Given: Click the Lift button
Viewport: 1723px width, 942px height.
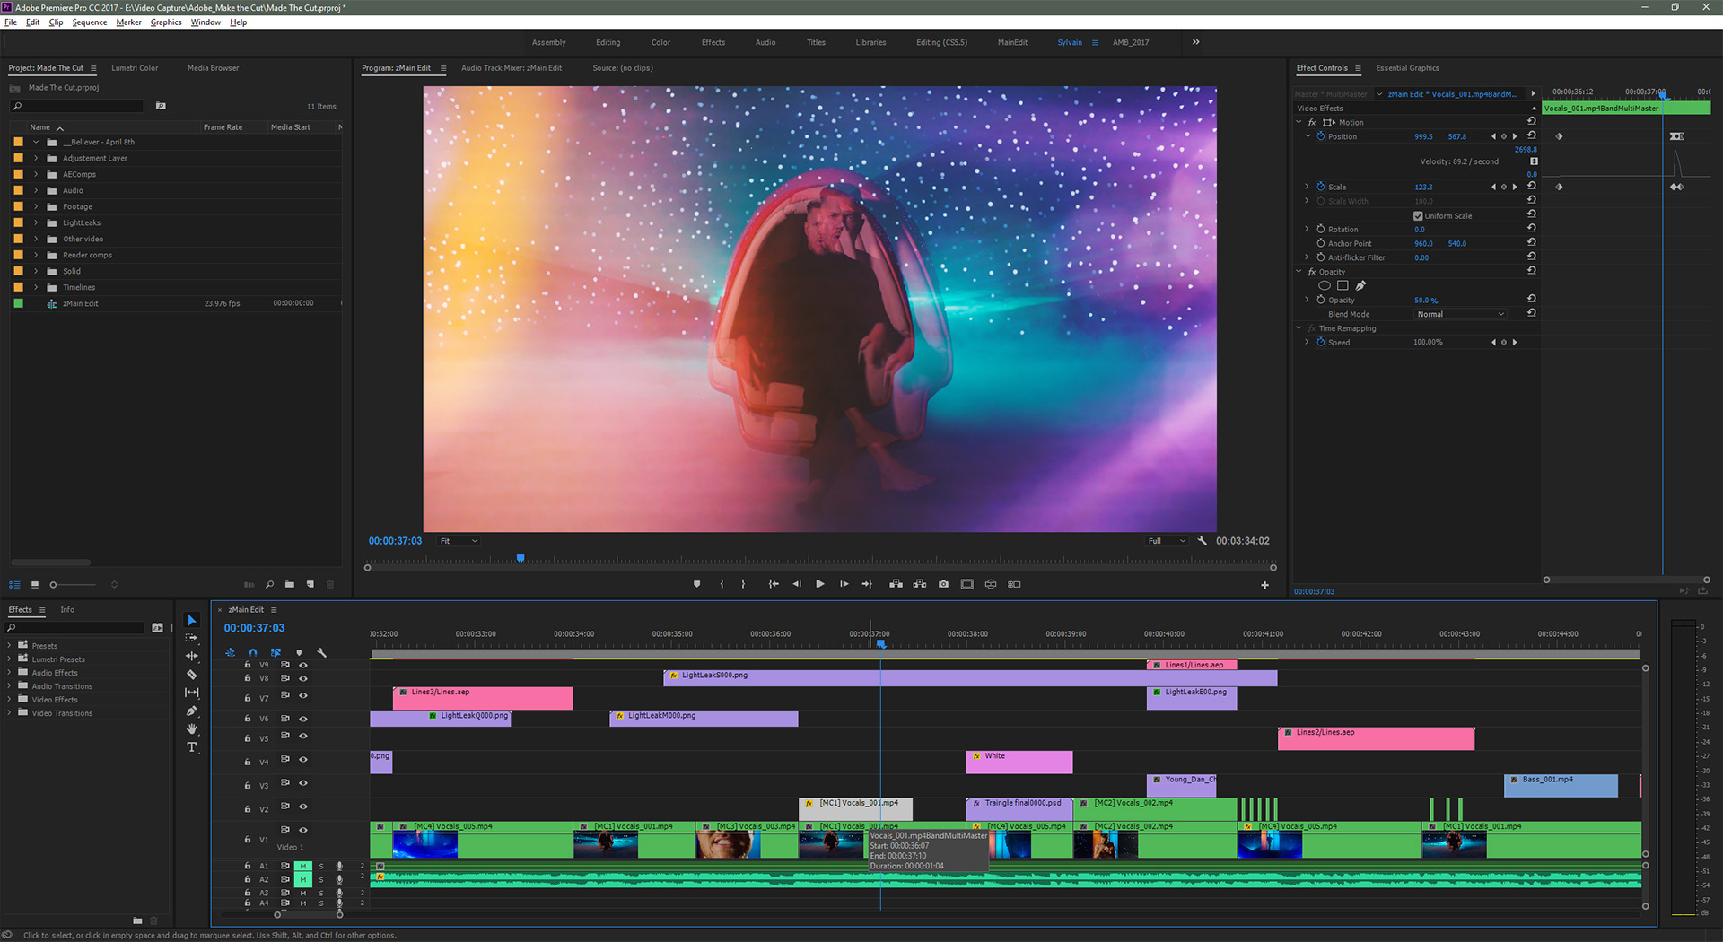Looking at the screenshot, I should [896, 584].
